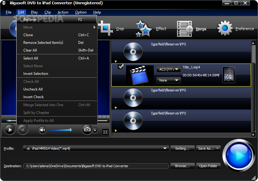The width and height of the screenshot is (258, 181).
Task: Click the Merge filmstrip icon
Action: 185,29
